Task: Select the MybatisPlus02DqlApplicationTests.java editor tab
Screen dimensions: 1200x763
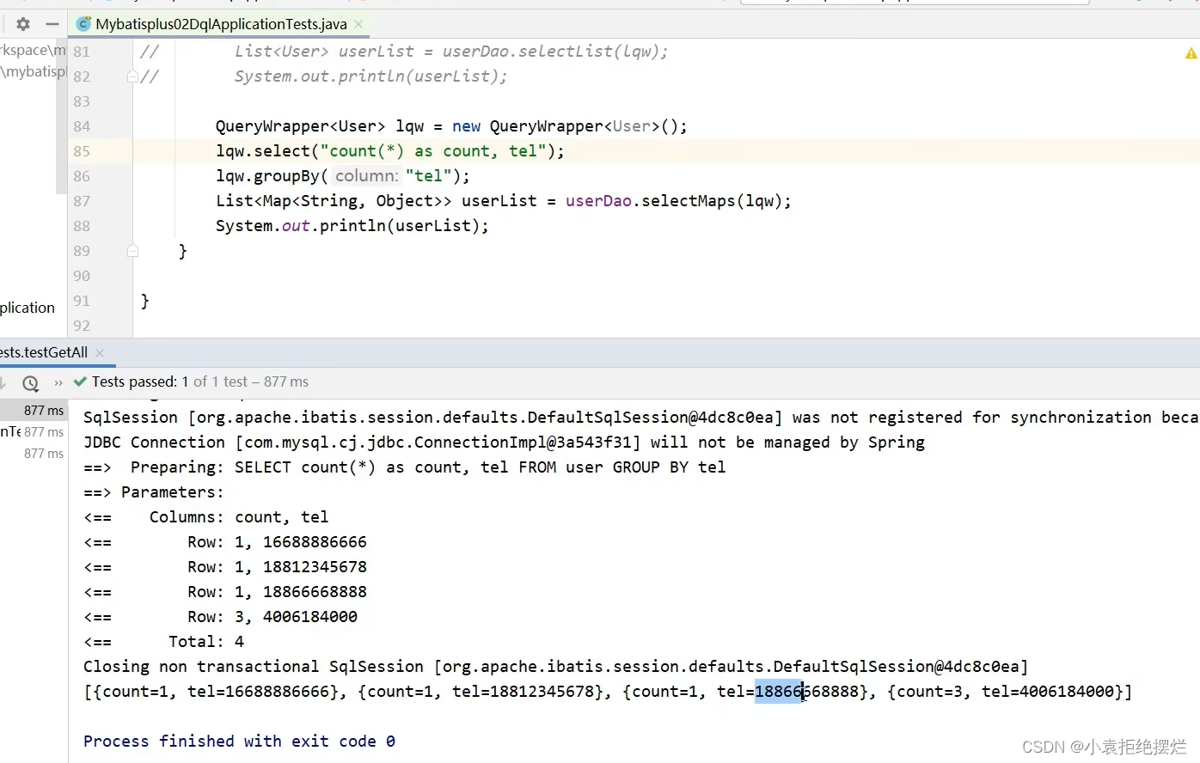Action: pos(220,24)
